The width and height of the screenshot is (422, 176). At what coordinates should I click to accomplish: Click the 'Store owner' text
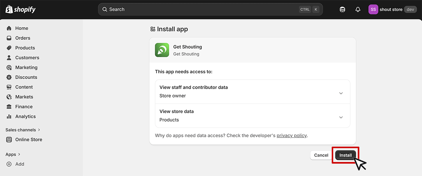[x=173, y=96]
